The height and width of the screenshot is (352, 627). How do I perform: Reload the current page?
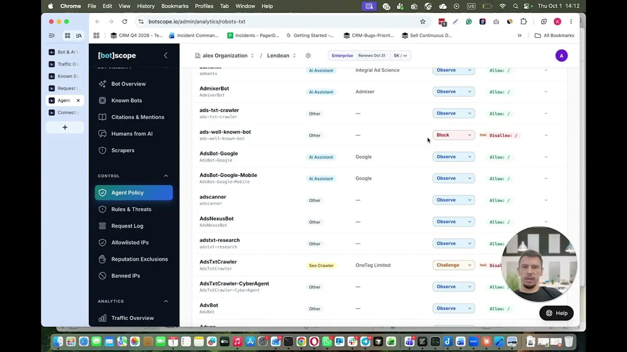pos(125,22)
